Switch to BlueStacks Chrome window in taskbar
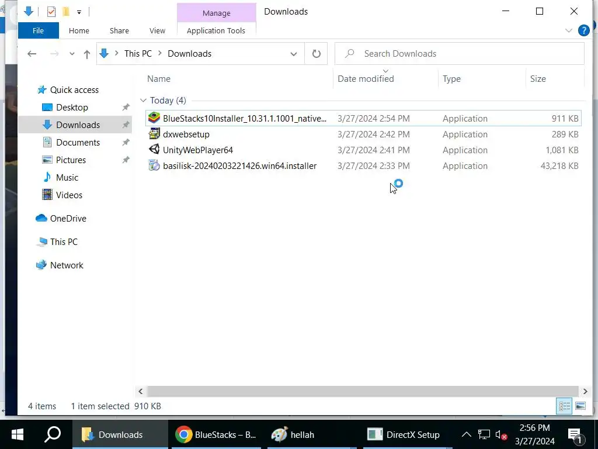The image size is (598, 449). (x=216, y=434)
